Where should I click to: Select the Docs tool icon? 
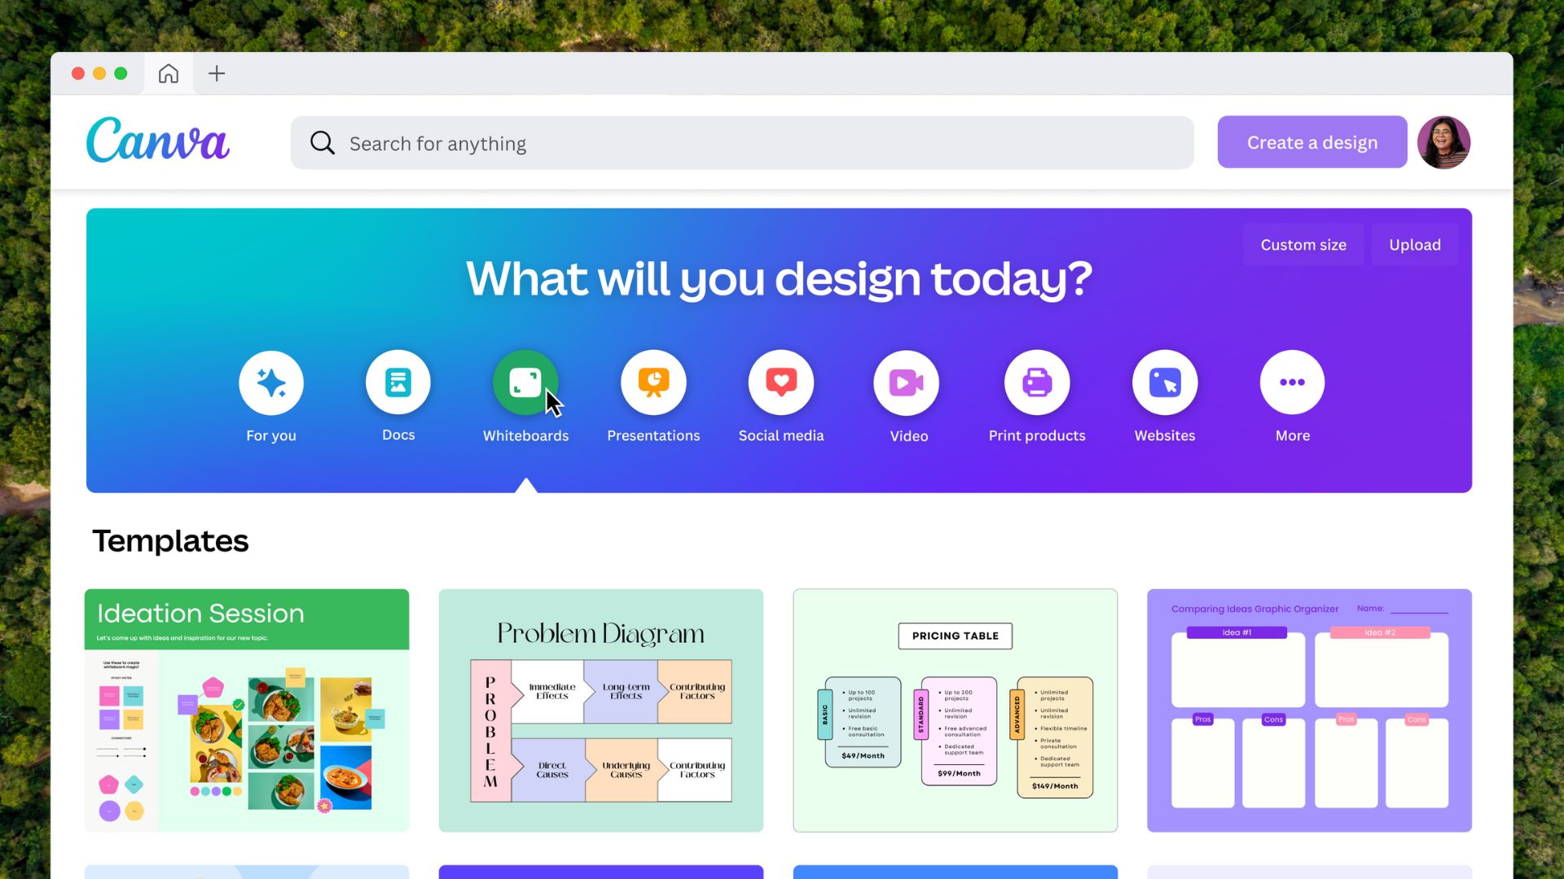398,382
